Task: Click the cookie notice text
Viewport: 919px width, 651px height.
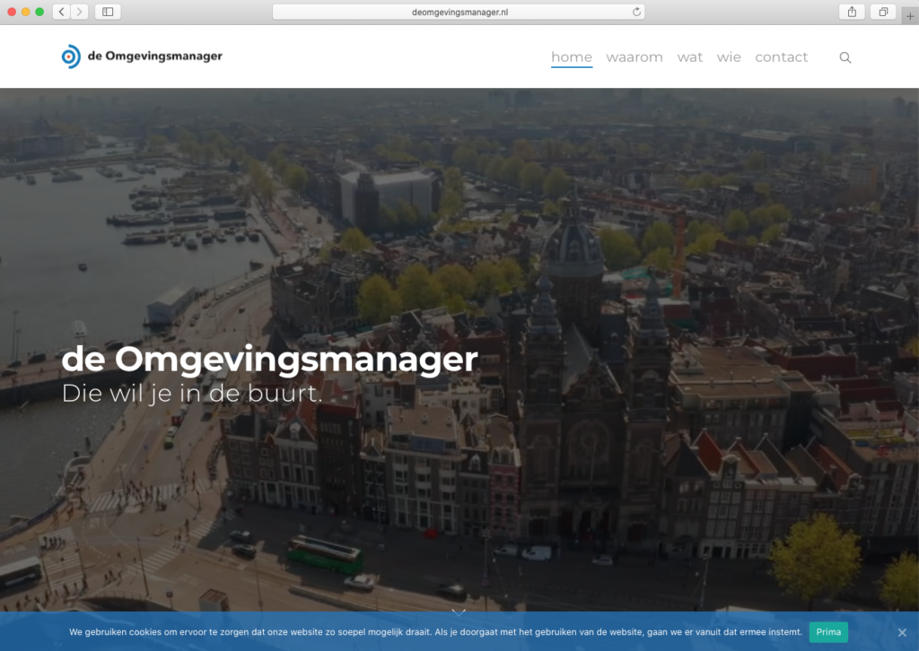Action: pyautogui.click(x=435, y=632)
